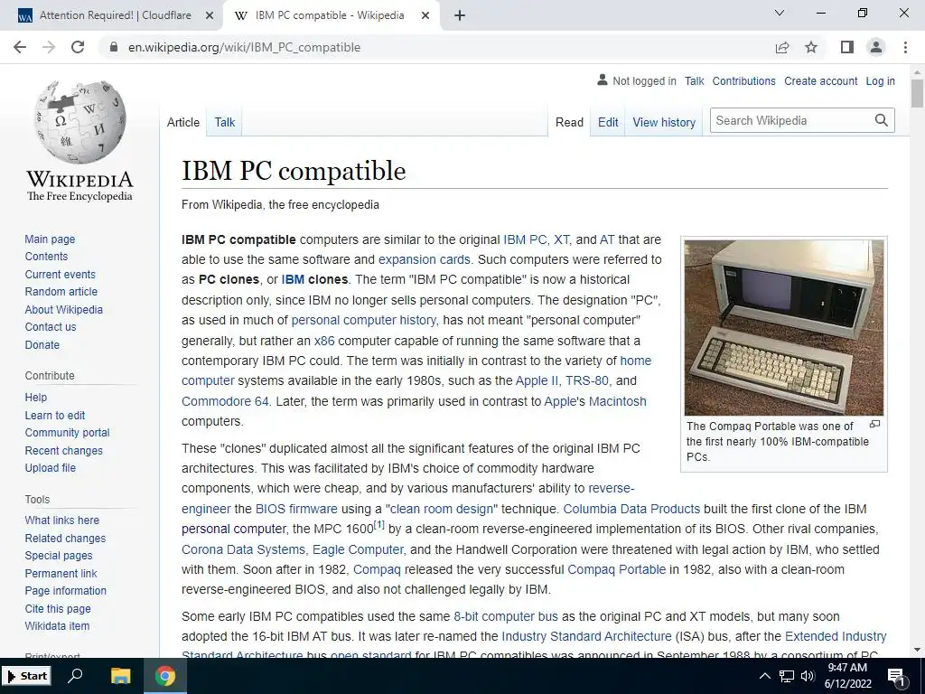
Task: Open Current events in the sidebar
Action: (x=61, y=275)
